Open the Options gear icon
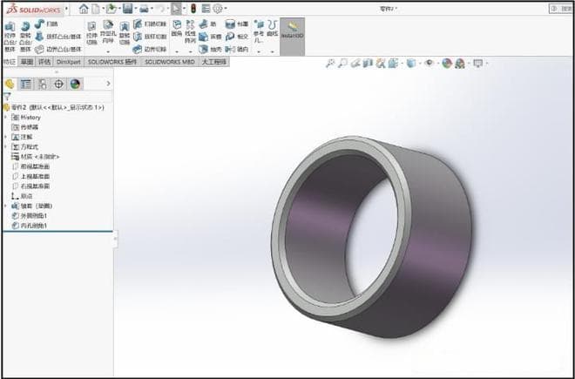 [218, 9]
